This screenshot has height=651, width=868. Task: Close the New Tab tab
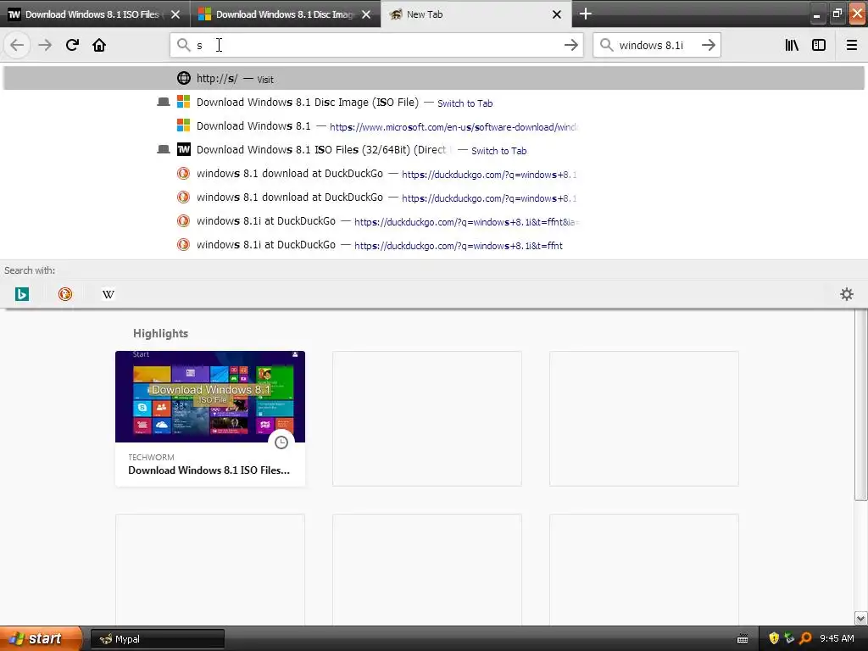(x=557, y=14)
